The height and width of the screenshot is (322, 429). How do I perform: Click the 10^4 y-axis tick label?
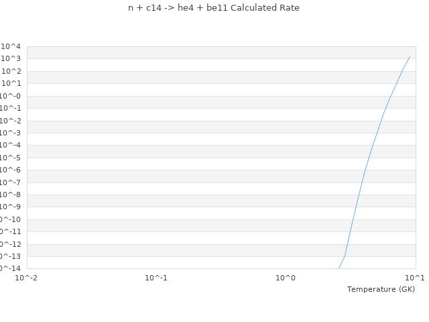[x=11, y=46]
